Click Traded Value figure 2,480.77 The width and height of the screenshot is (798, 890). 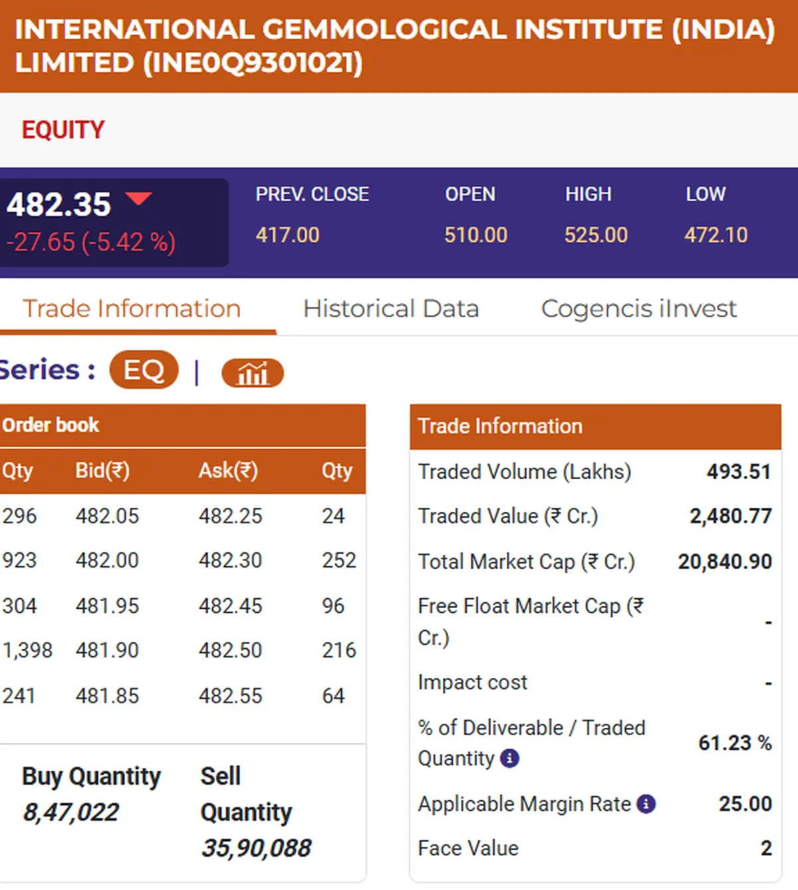(731, 517)
